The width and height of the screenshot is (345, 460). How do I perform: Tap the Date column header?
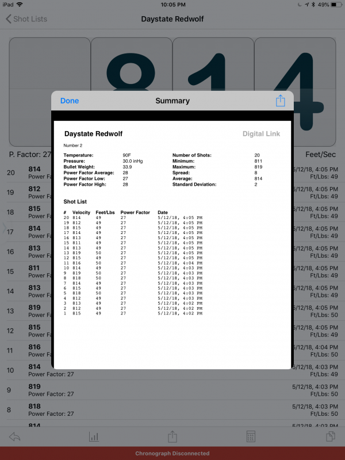pos(163,212)
